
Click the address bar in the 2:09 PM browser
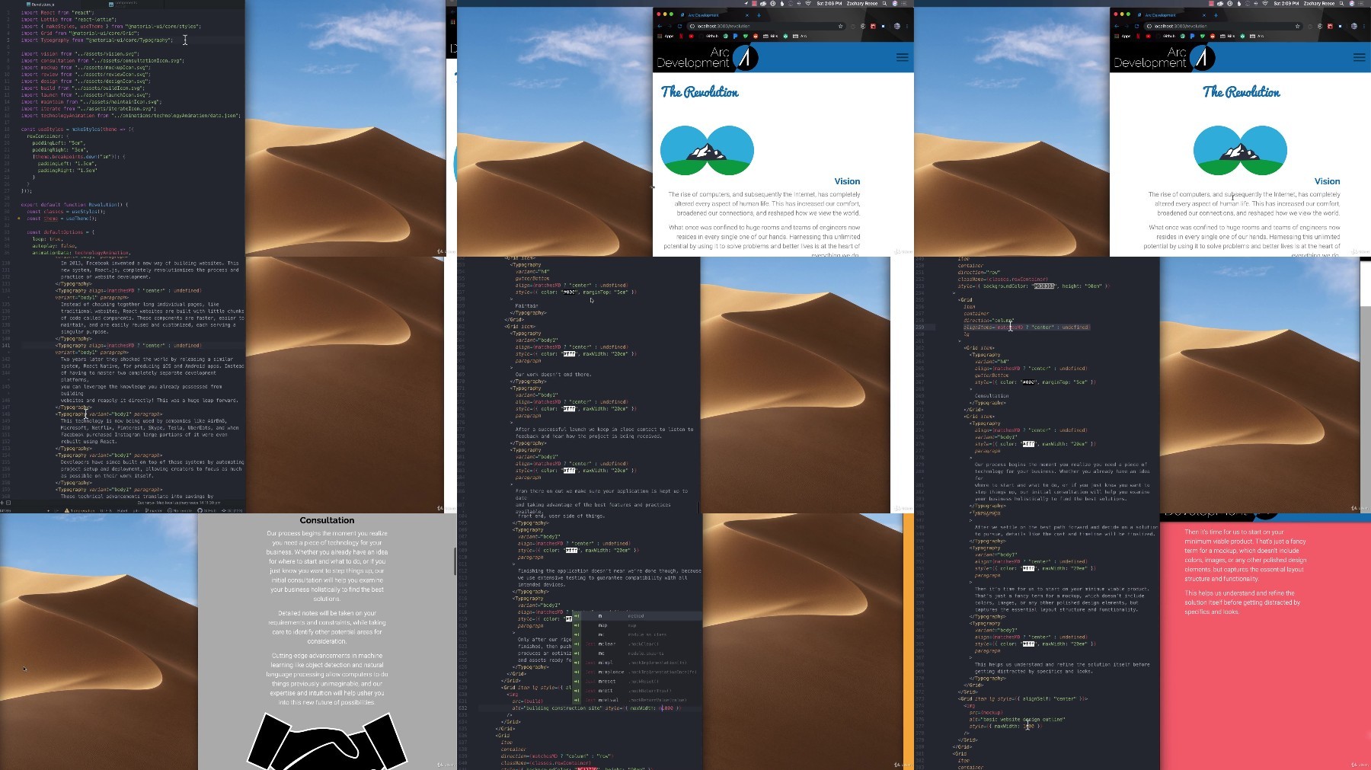[1223, 26]
